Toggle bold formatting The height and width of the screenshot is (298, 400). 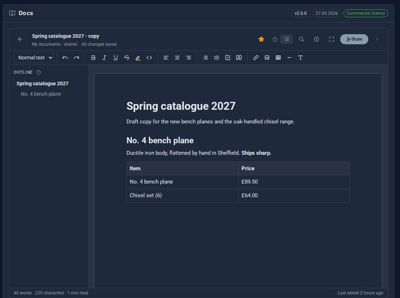(x=93, y=58)
